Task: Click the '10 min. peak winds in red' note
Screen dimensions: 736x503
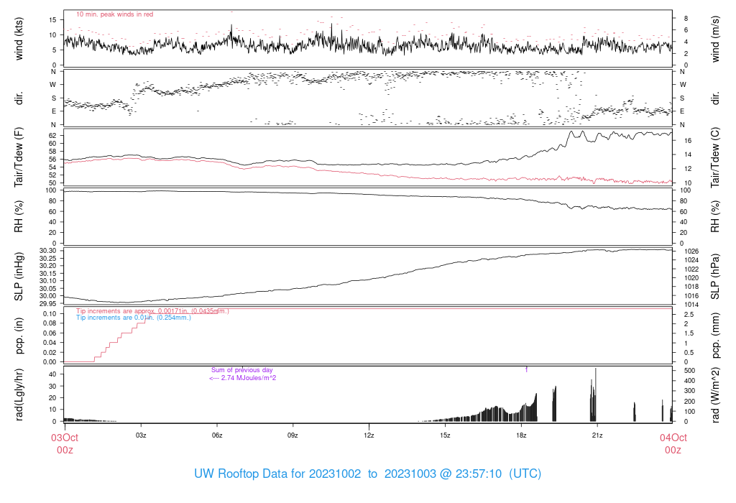Action: (x=114, y=14)
